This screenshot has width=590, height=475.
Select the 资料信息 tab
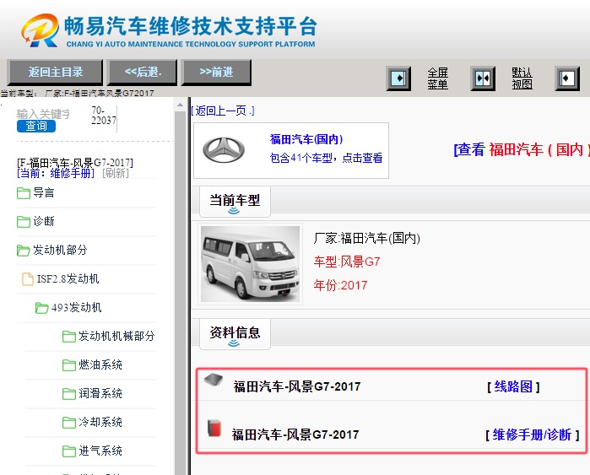pos(235,333)
